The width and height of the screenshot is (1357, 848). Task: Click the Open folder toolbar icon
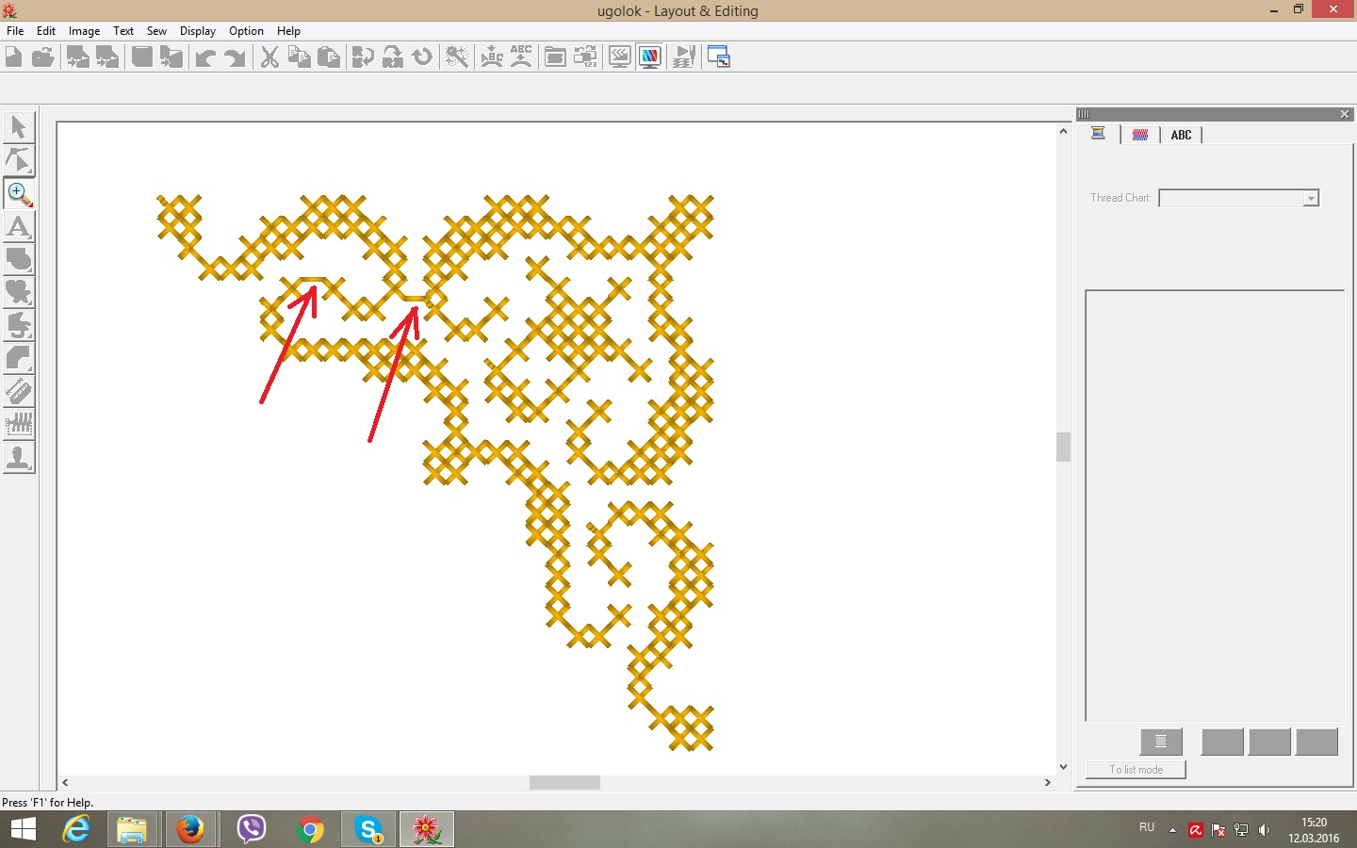(42, 57)
